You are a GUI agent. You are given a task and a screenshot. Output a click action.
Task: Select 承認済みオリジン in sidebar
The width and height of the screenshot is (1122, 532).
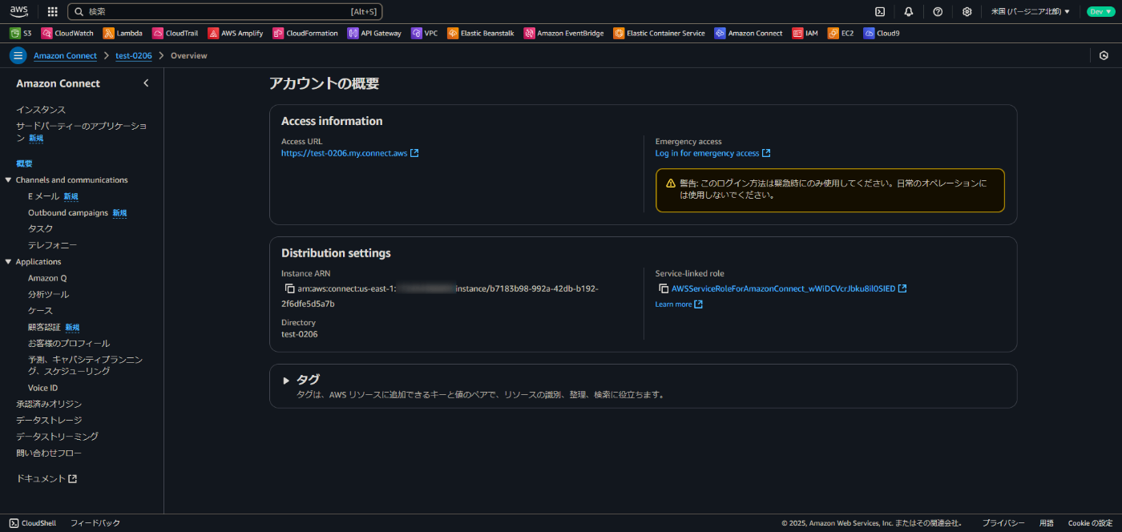(x=49, y=404)
